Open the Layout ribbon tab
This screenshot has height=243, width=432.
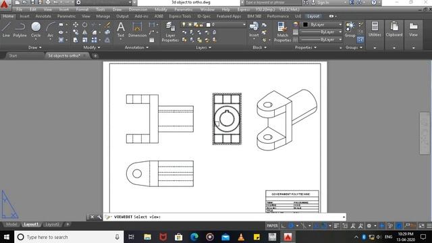[313, 16]
